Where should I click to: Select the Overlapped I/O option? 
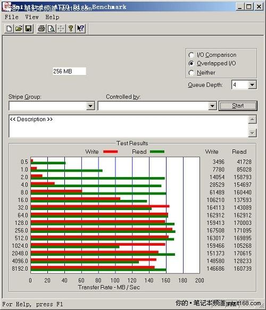[x=191, y=63]
